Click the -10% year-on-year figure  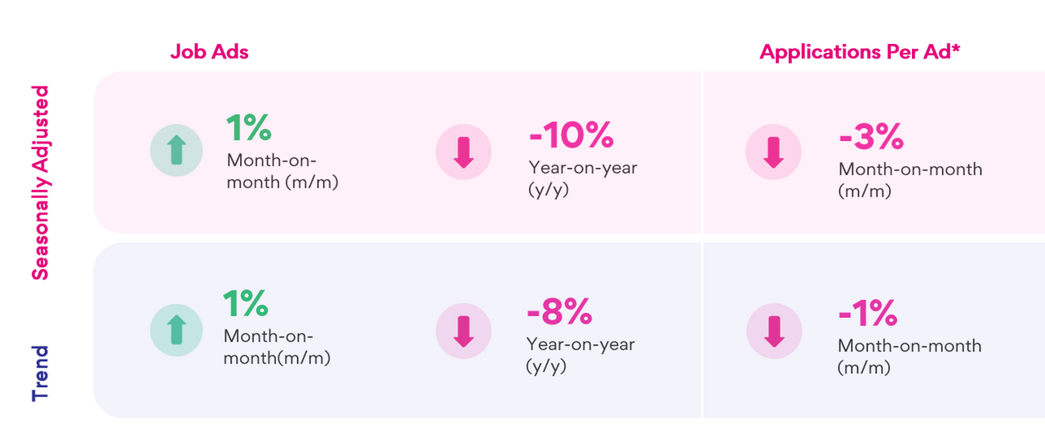[x=571, y=135]
